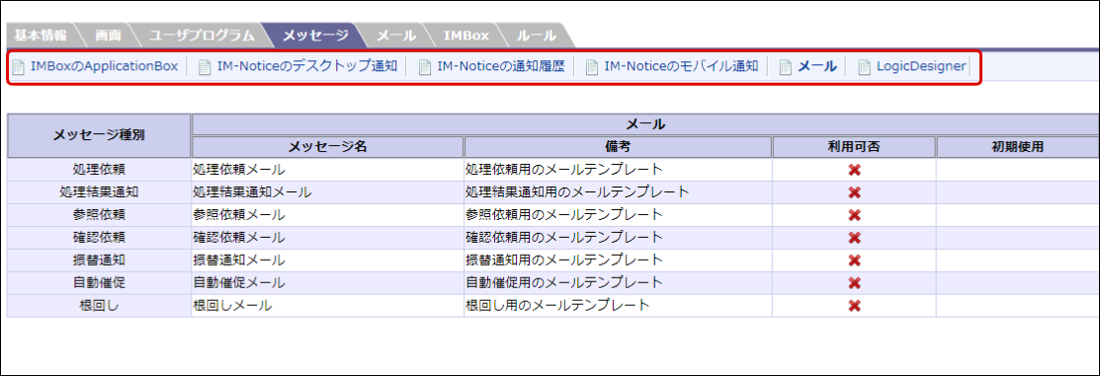Viewport: 1100px width, 376px height.
Task: Click the document icon beside the bold メール link
Action: point(786,67)
